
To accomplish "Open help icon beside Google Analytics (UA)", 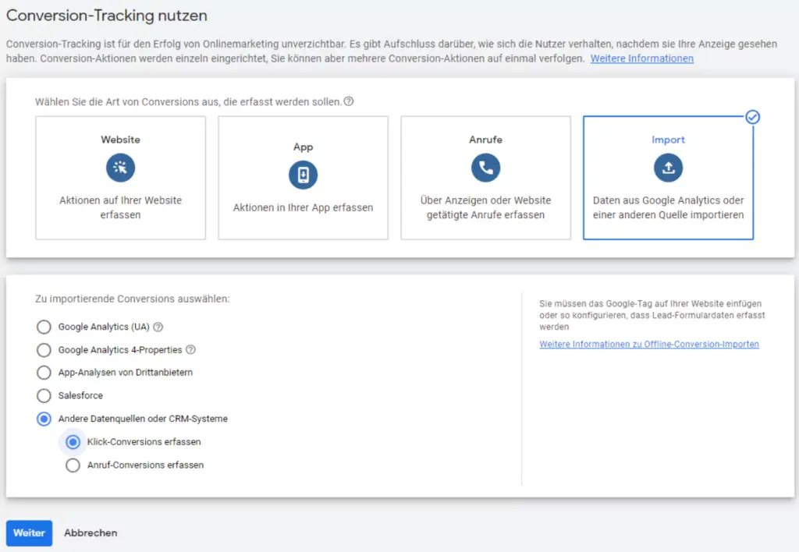I will point(158,327).
